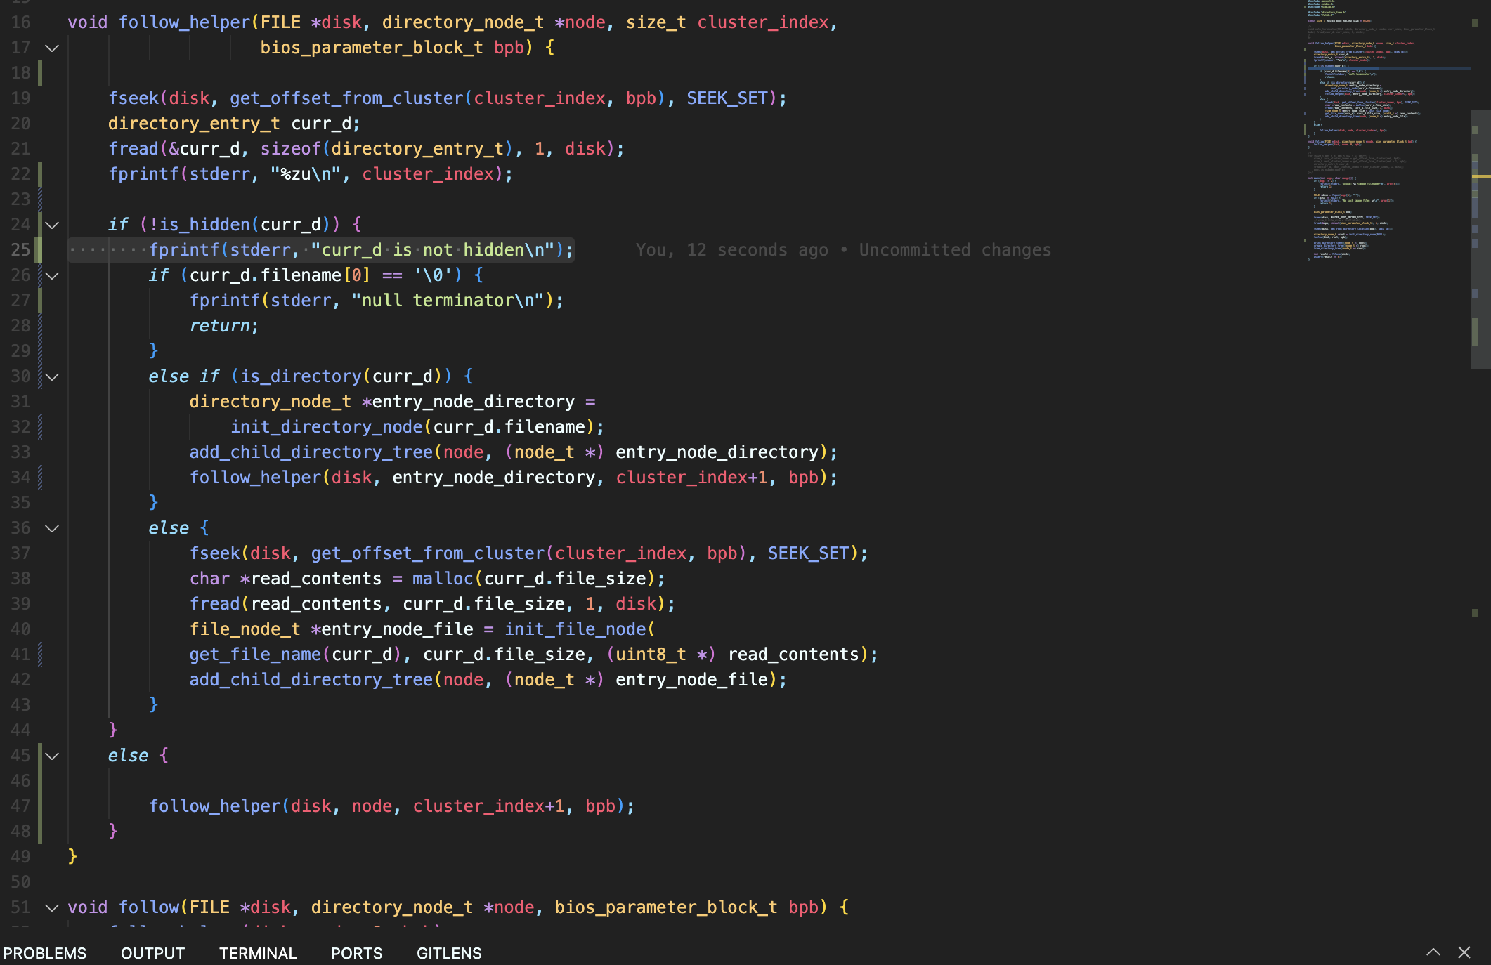
Task: Maximize the panel with the chevron-up icon
Action: (x=1433, y=952)
